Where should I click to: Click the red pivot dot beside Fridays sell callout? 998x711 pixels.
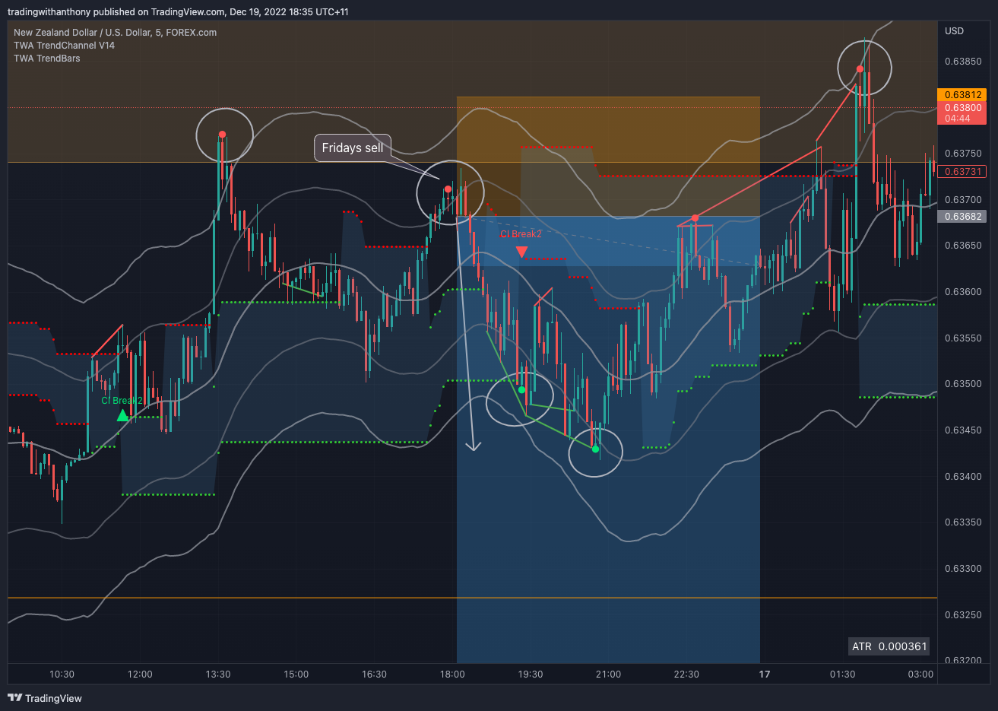[448, 189]
